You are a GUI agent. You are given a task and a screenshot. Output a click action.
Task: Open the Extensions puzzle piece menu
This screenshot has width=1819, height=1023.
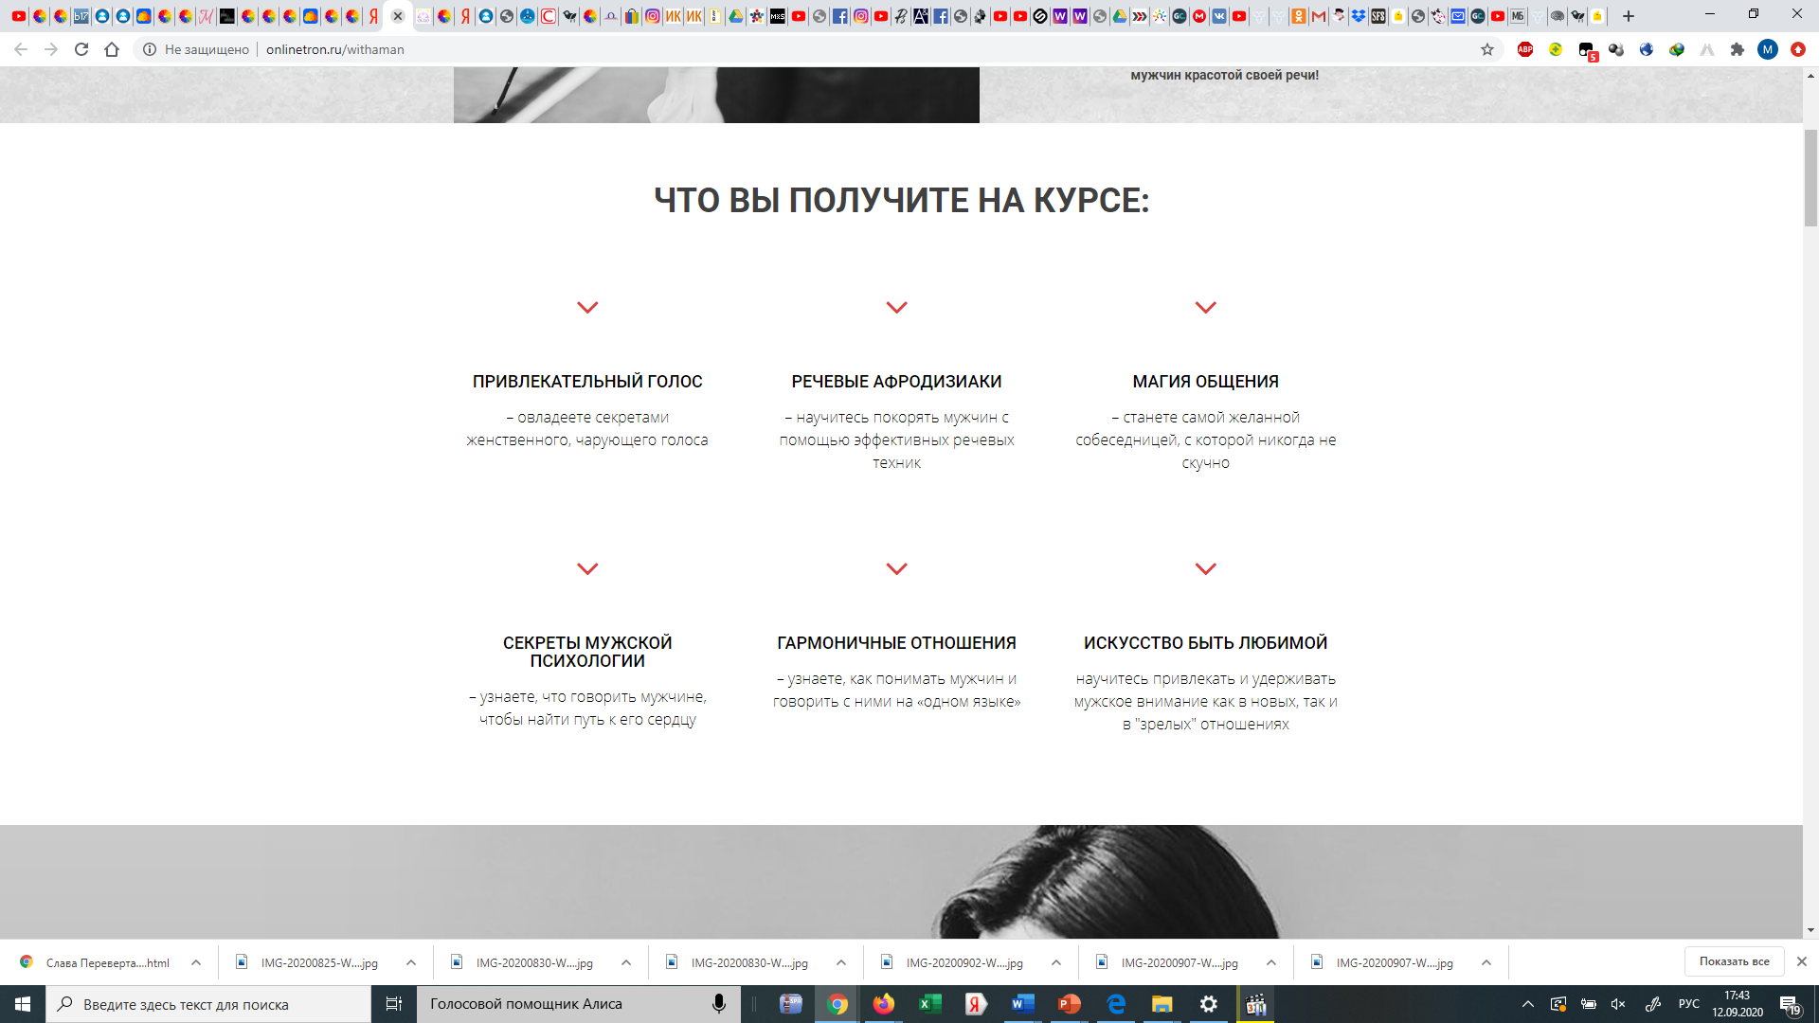pyautogui.click(x=1738, y=49)
